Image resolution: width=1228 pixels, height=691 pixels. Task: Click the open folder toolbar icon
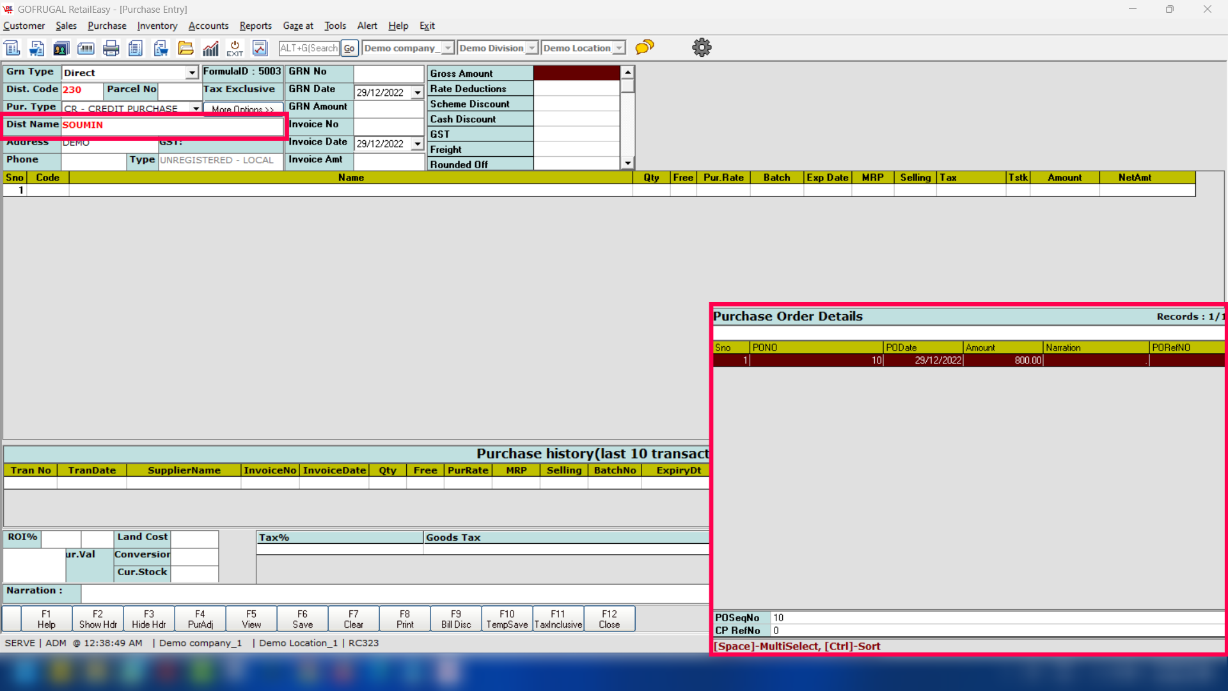coord(185,48)
